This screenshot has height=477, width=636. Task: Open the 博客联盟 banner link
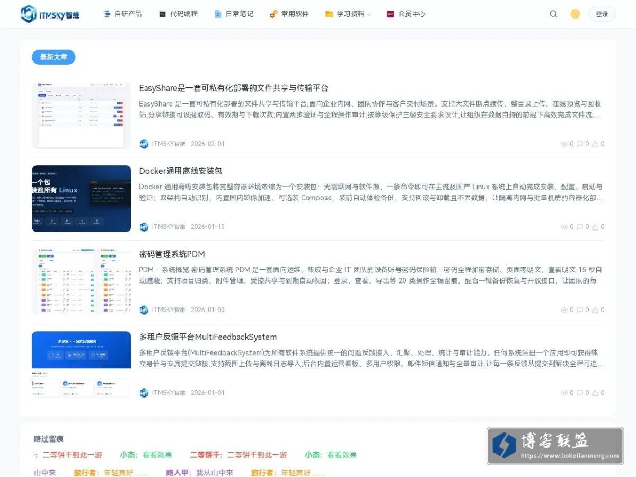(555, 446)
